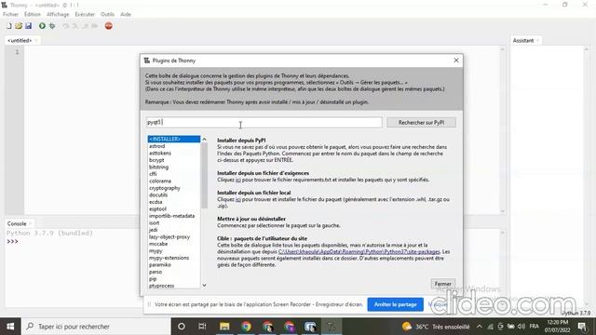The image size is (596, 335).
Task: Open the Fichier menu
Action: tap(10, 15)
